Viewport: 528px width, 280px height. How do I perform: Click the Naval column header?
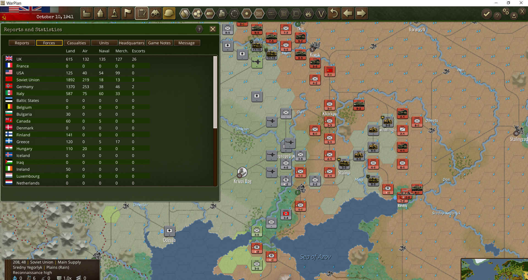point(104,51)
